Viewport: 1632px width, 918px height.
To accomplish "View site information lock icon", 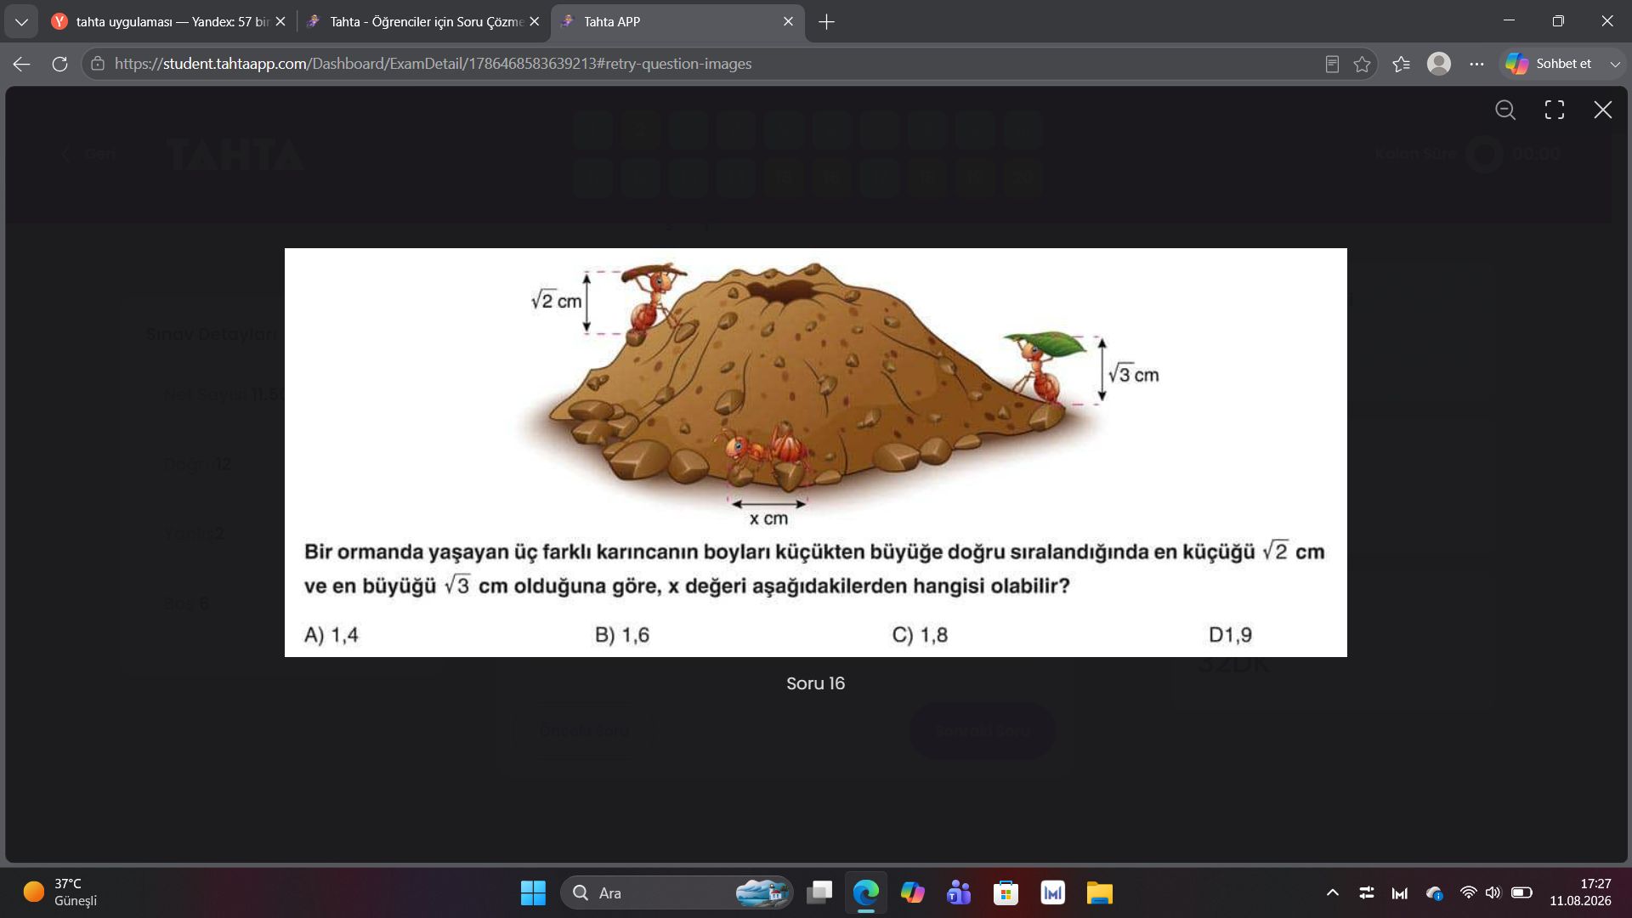I will click(98, 64).
